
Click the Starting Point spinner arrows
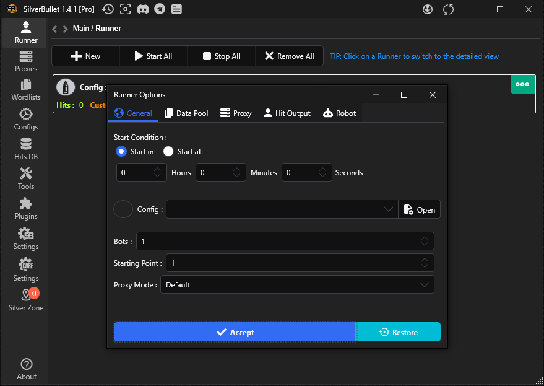pyautogui.click(x=425, y=263)
